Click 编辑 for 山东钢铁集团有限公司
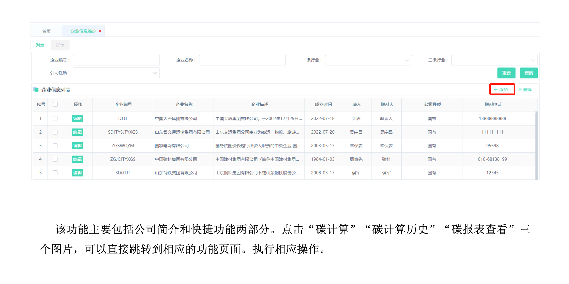Viewport: 569px width, 284px height. click(77, 173)
